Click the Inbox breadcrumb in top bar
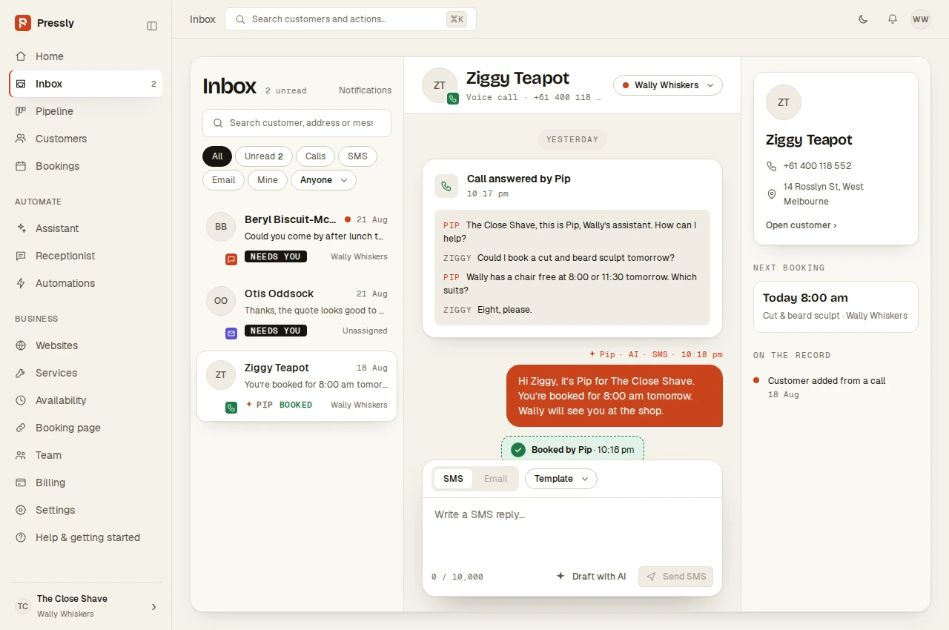The image size is (949, 630). tap(202, 19)
